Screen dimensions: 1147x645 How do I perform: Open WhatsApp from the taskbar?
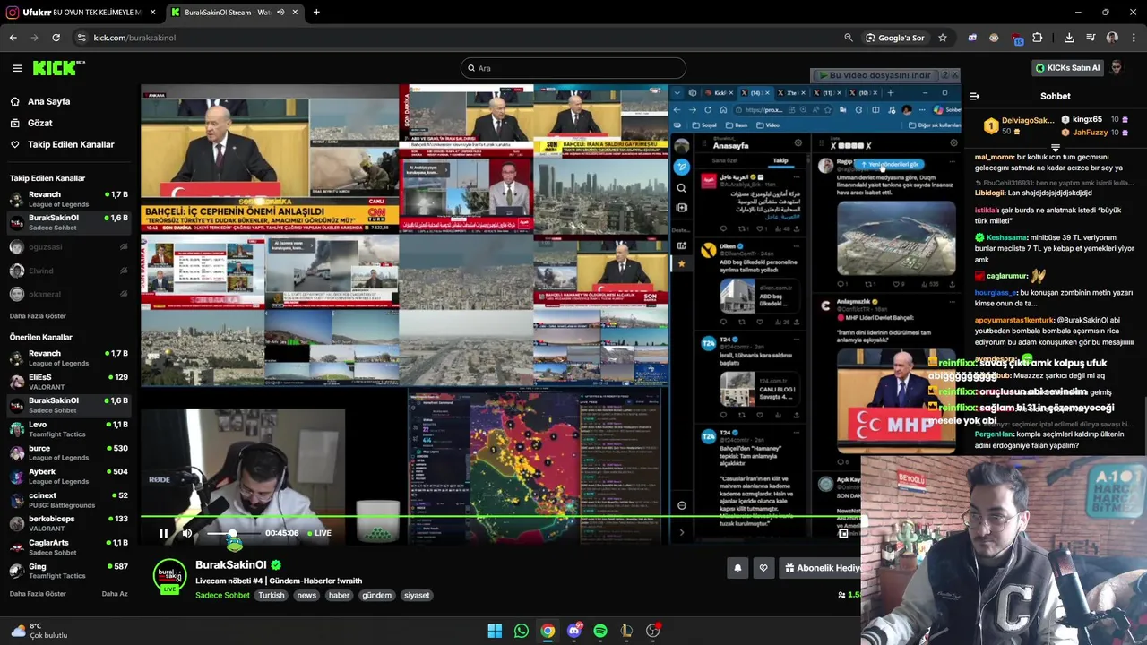tap(522, 631)
